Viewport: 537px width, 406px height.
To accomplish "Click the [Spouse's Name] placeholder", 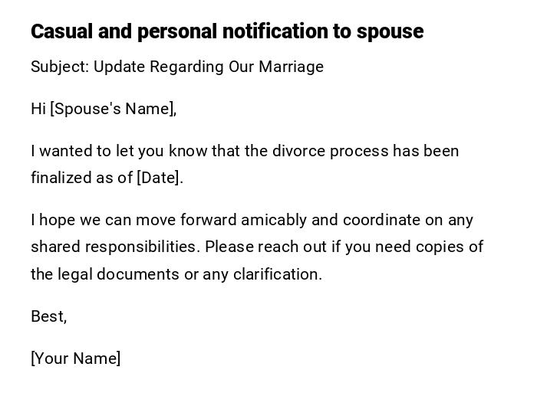I will point(113,109).
